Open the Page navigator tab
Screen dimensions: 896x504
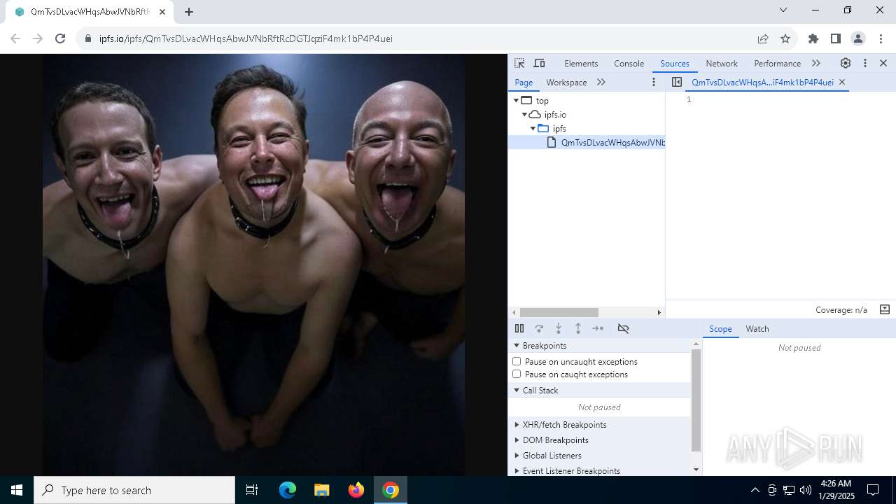524,82
